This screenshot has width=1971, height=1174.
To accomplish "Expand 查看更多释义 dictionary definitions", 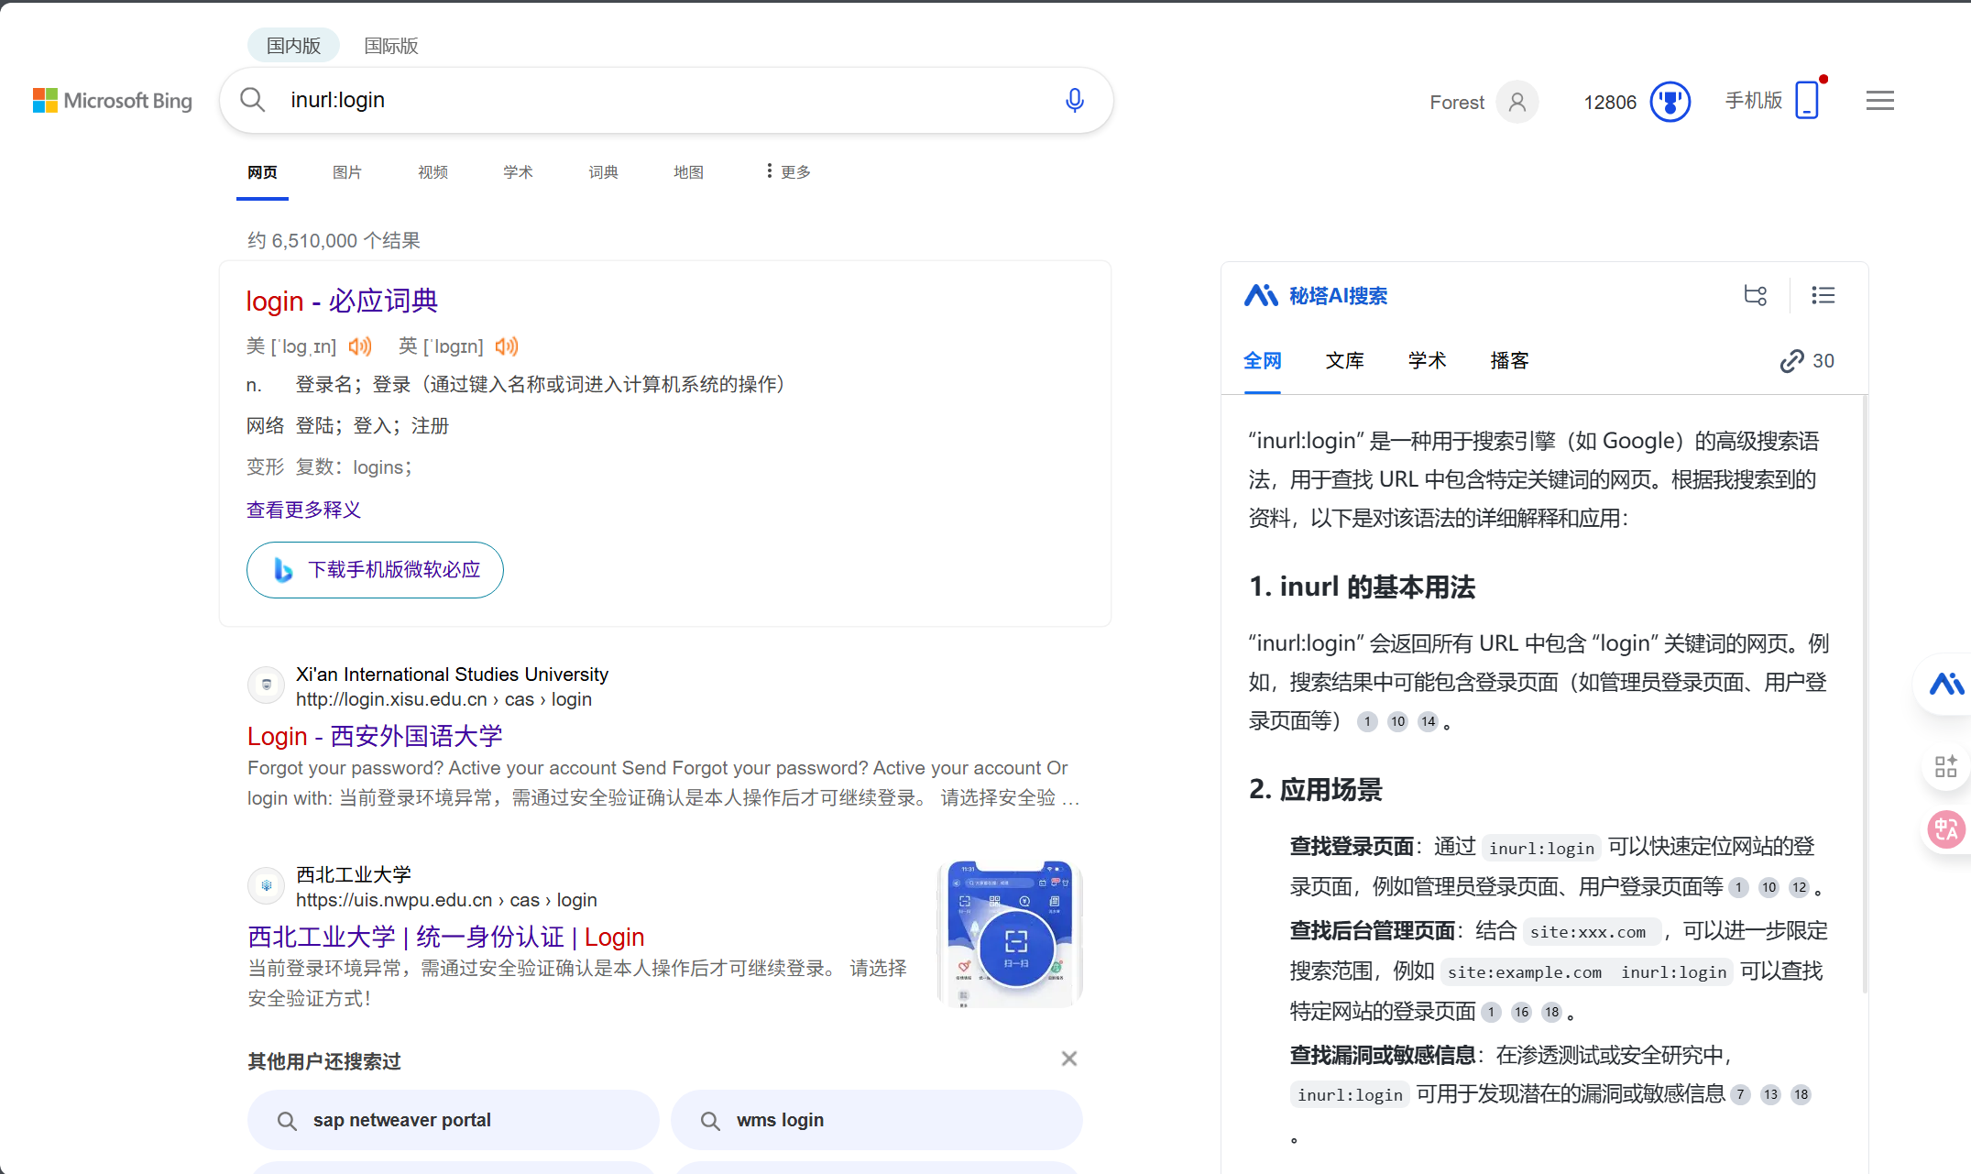I will click(303, 510).
